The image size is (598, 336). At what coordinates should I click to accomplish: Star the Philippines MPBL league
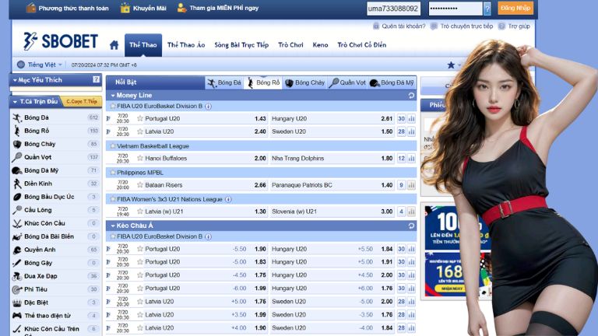(x=112, y=173)
